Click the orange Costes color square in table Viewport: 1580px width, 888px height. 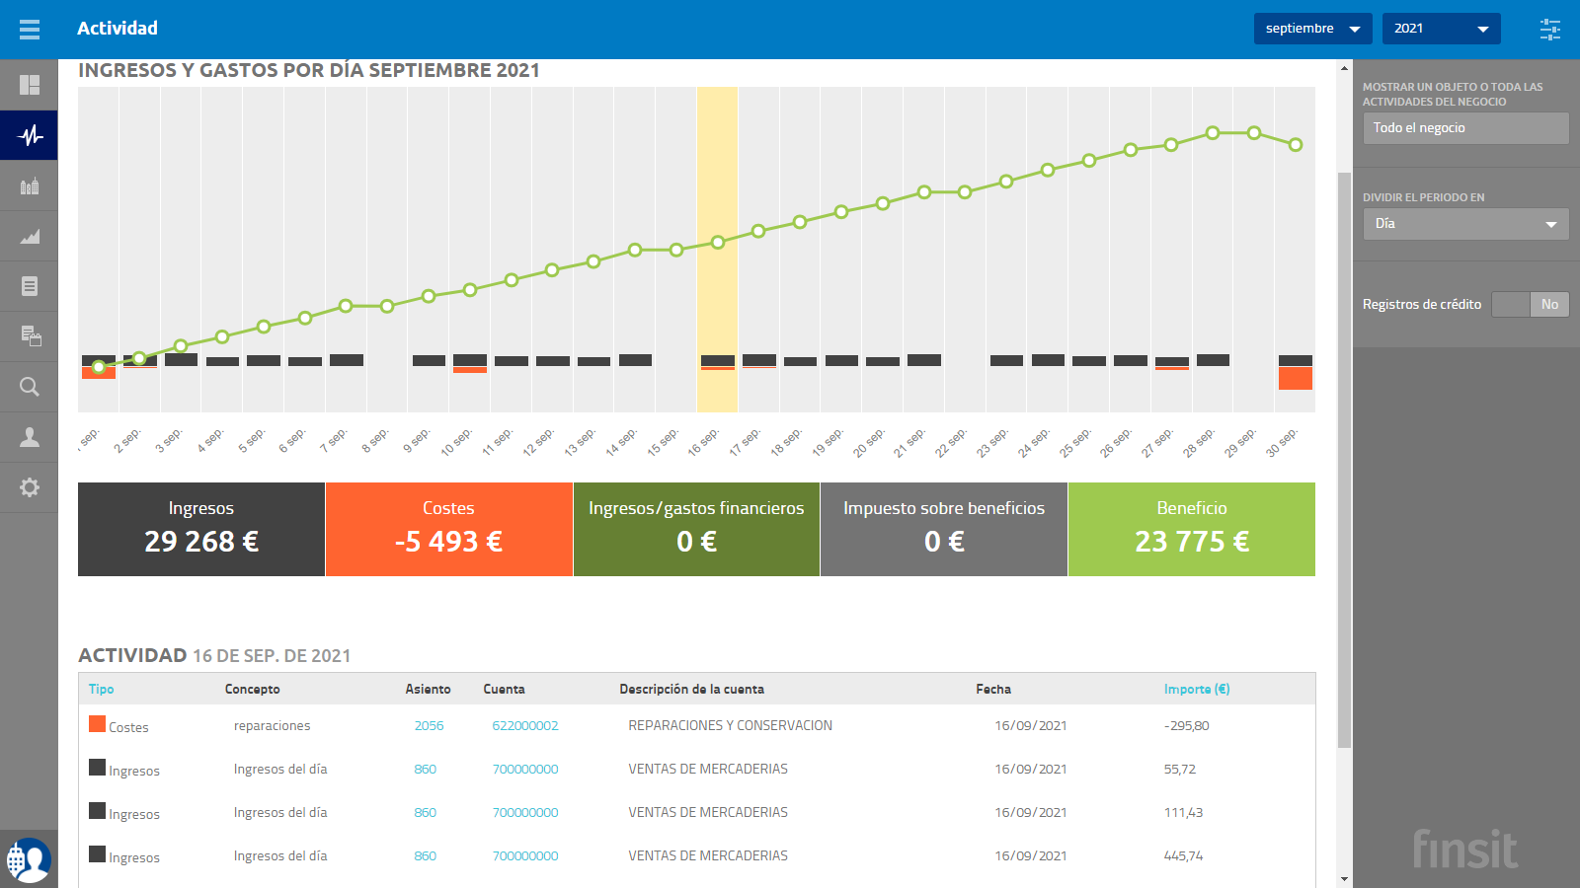97,723
